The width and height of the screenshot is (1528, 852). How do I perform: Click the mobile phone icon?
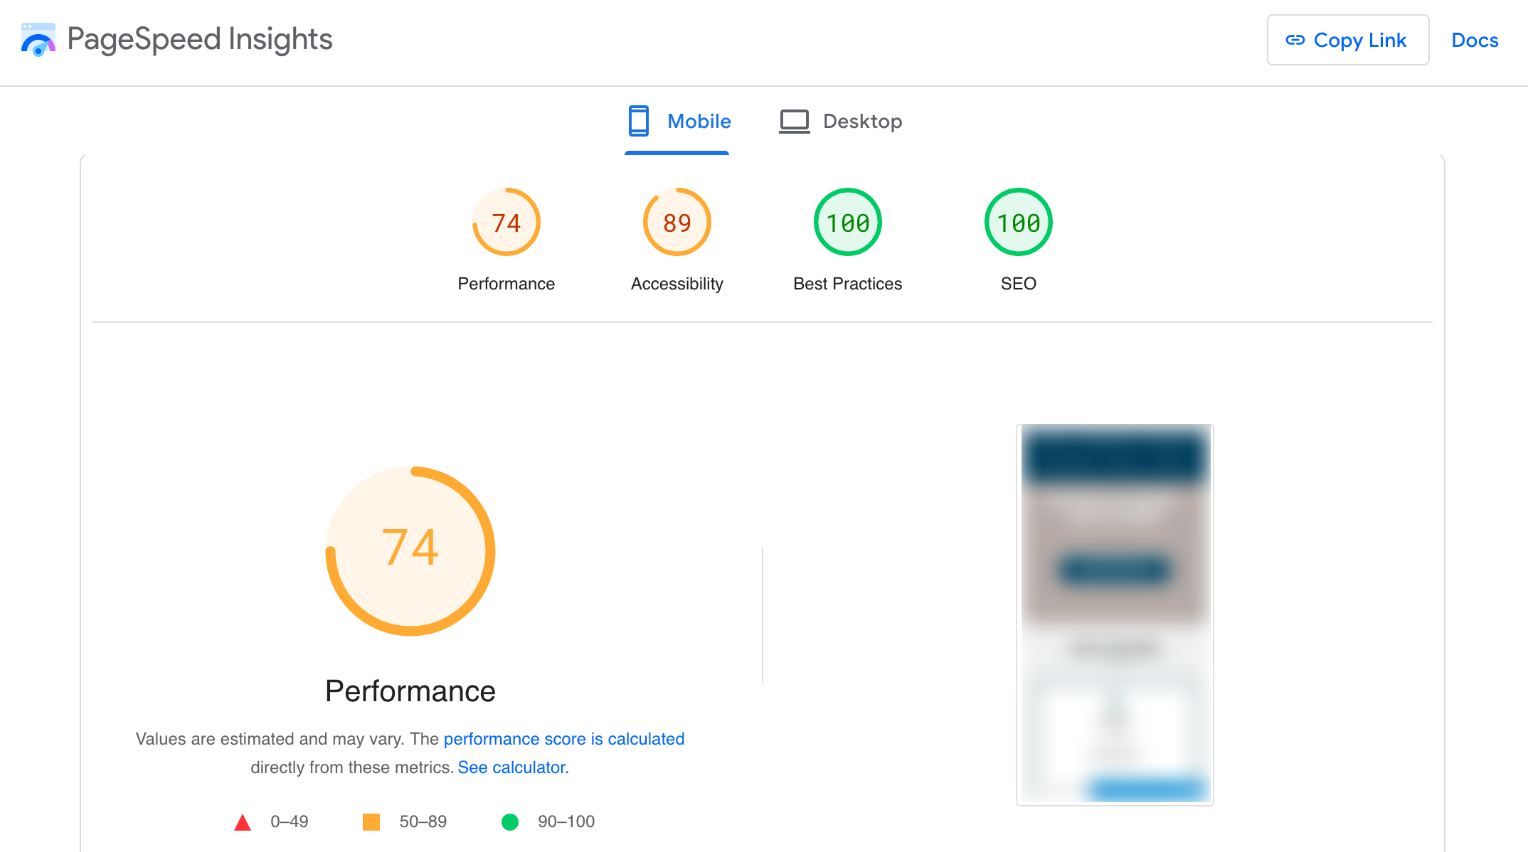[x=638, y=121]
